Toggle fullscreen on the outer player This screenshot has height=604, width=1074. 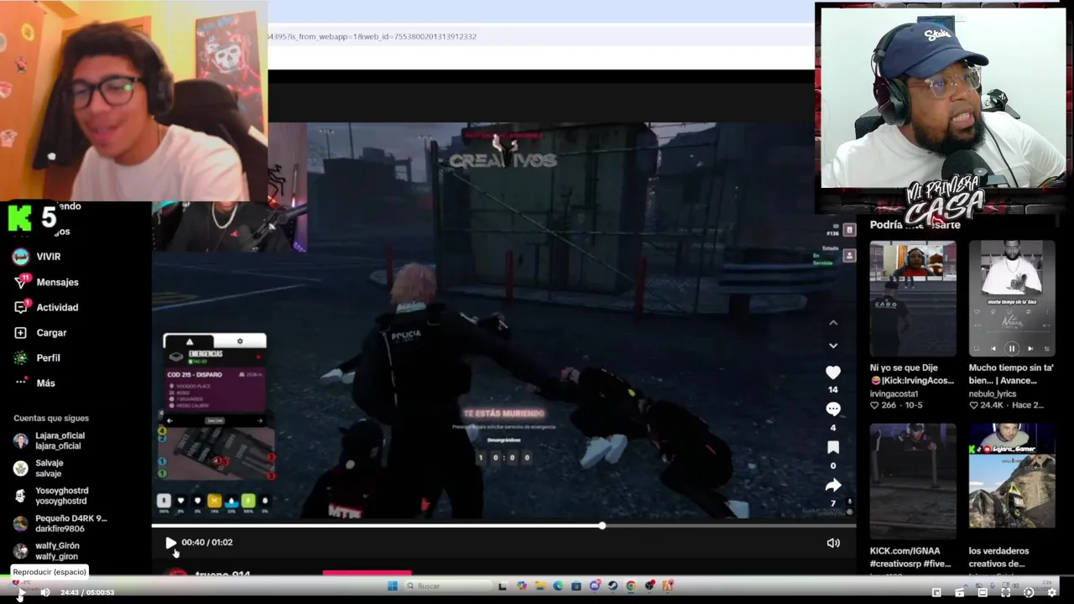[1006, 592]
